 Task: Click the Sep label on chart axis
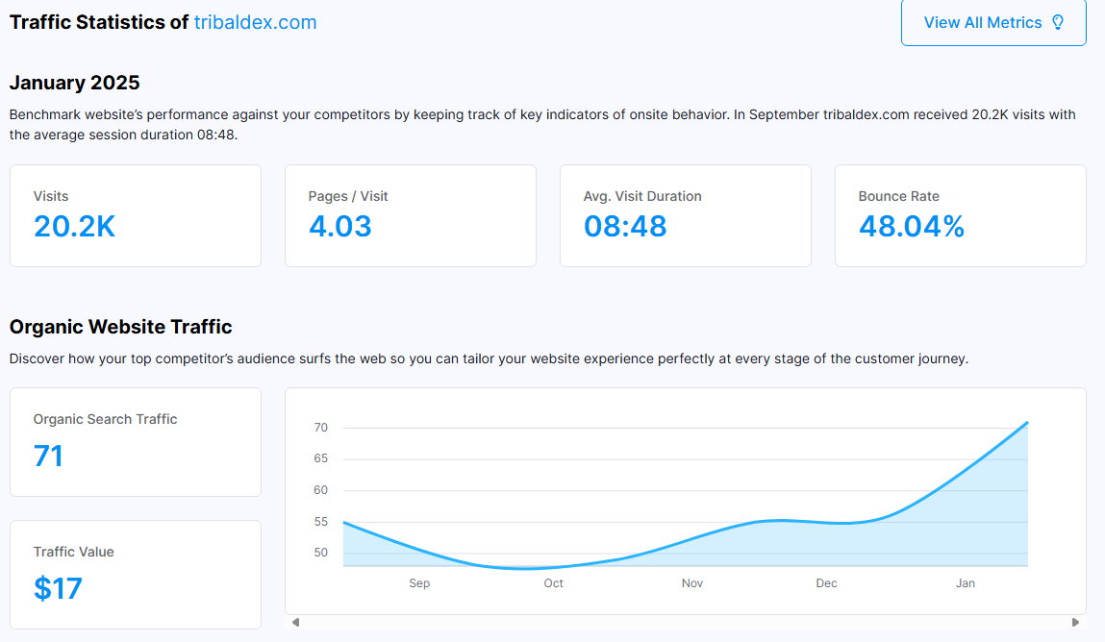419,582
